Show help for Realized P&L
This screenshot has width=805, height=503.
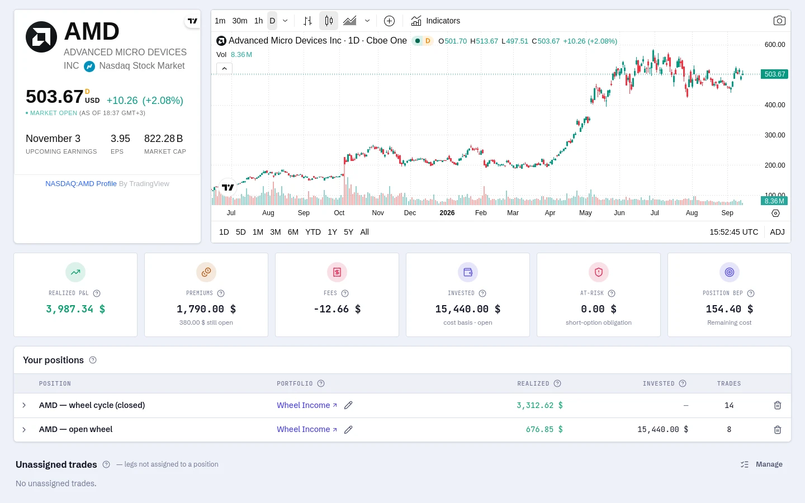click(x=97, y=293)
